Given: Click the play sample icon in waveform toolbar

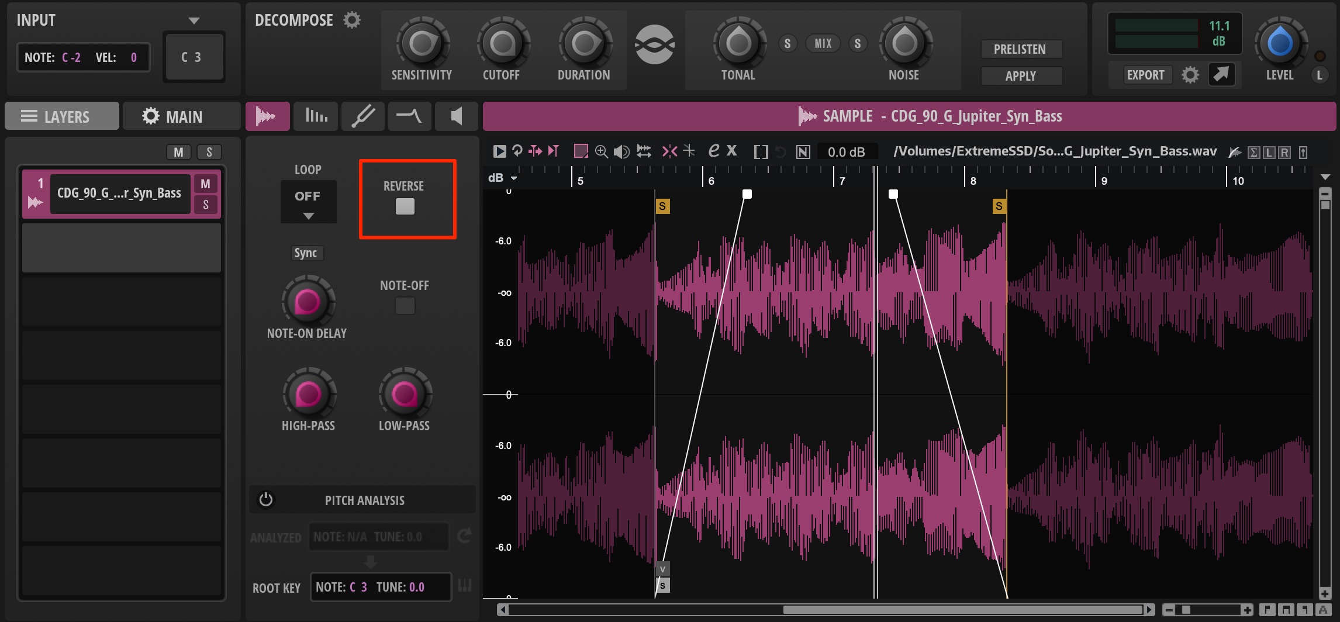Looking at the screenshot, I should click(x=499, y=151).
